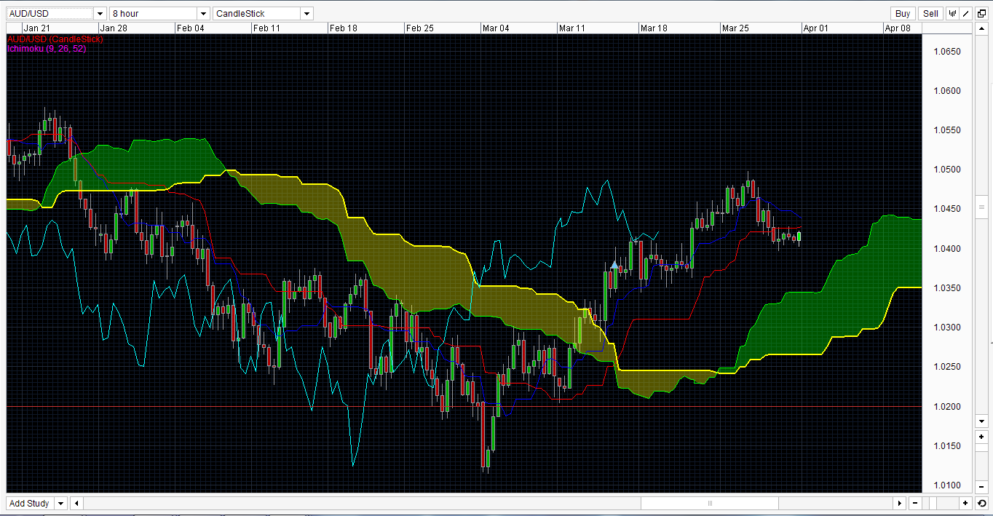This screenshot has width=993, height=516.
Task: Click the reset chart view icon
Action: (981, 503)
